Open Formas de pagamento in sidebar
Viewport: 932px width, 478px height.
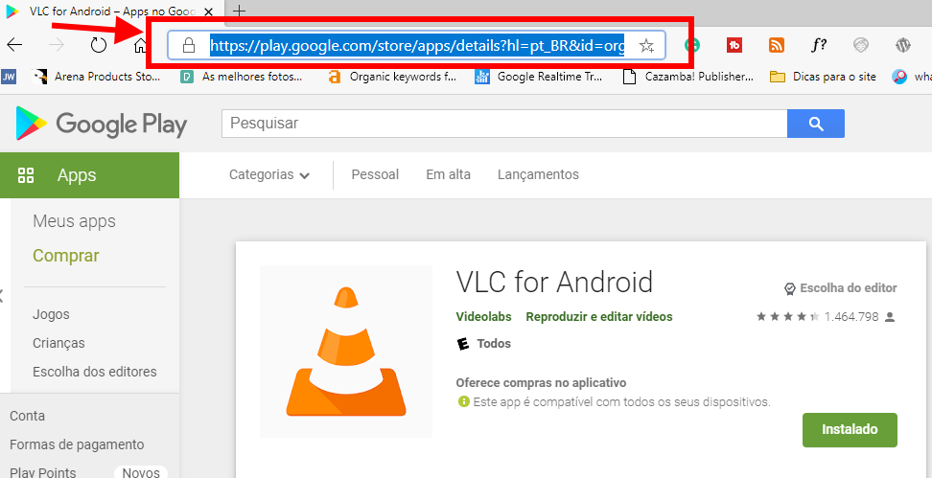pos(77,444)
